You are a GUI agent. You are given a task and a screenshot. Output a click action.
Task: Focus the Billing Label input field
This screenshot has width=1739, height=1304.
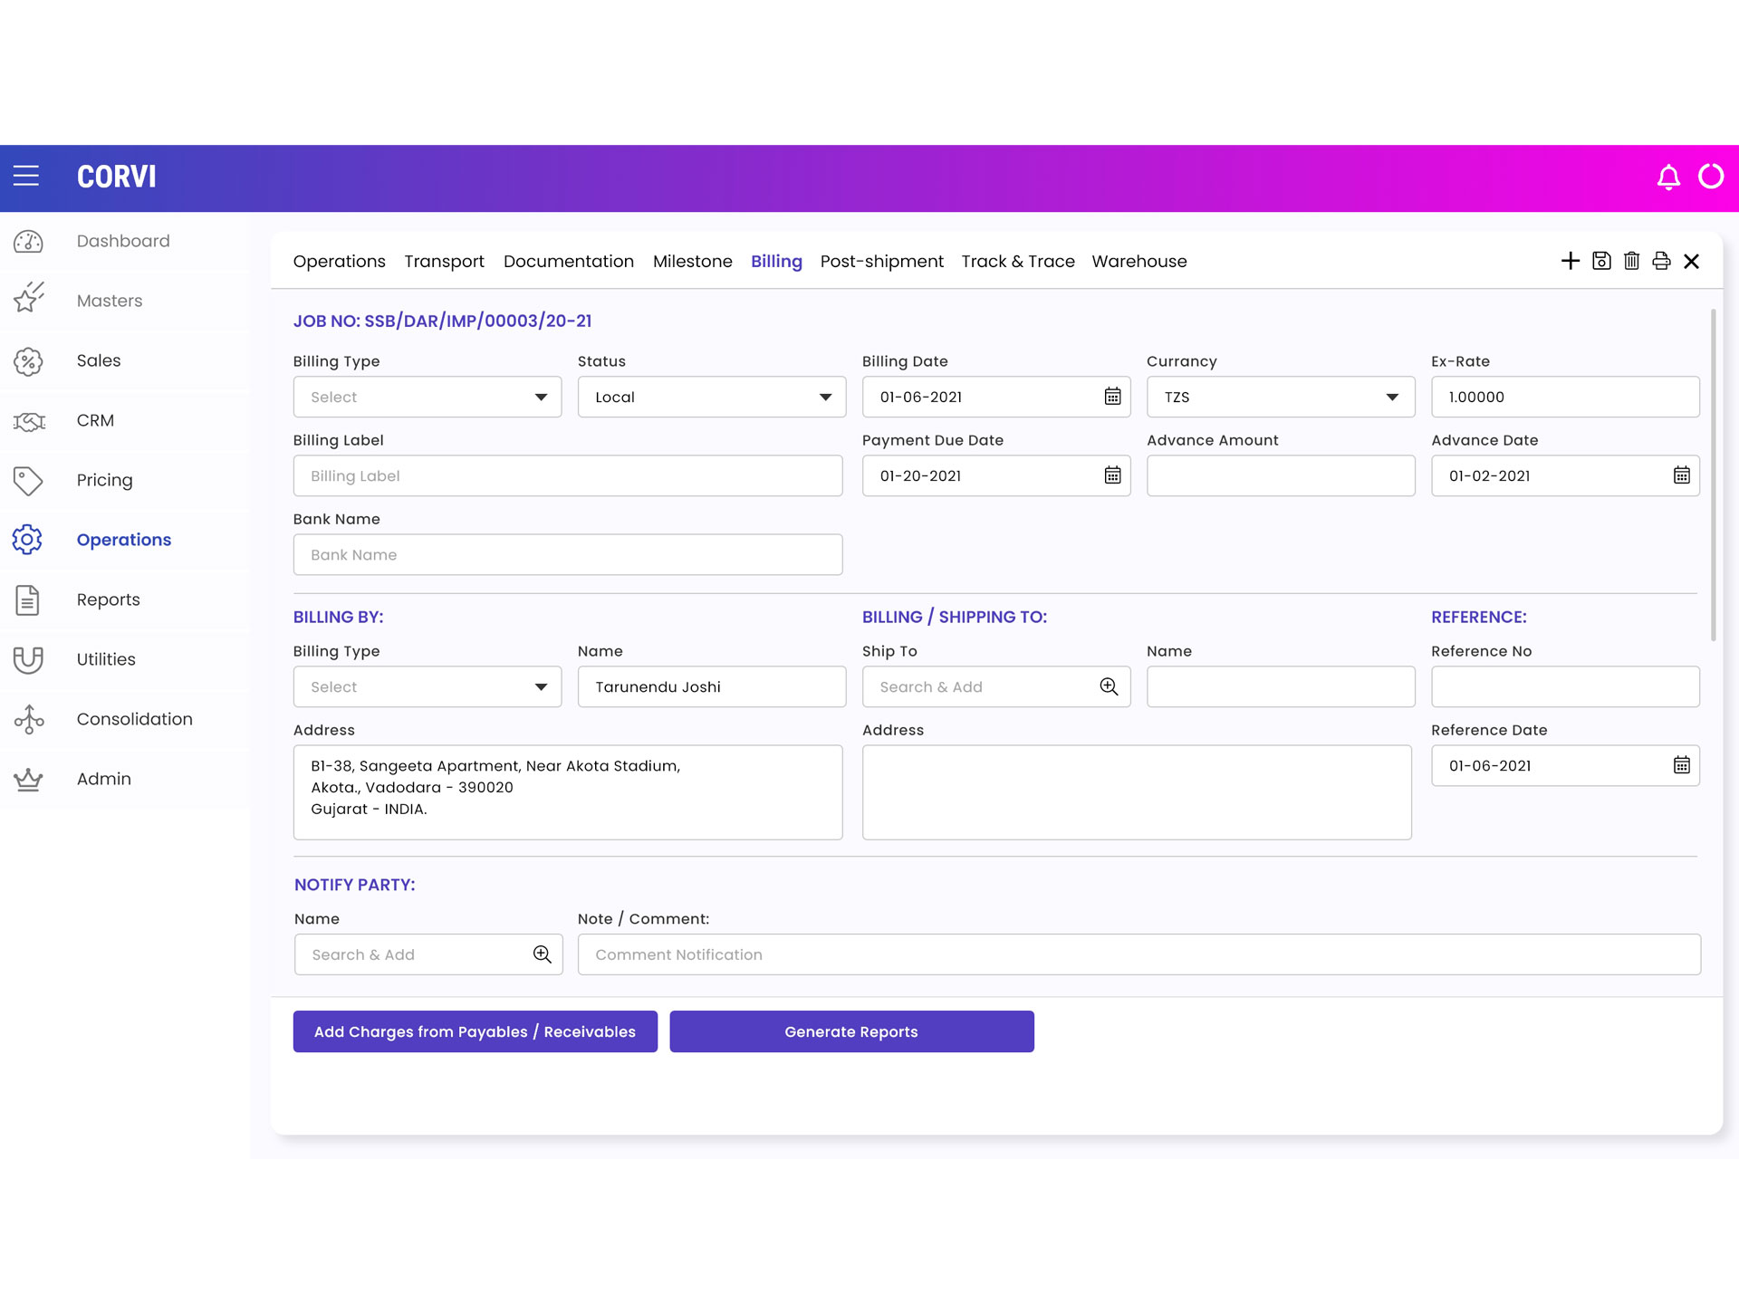(568, 475)
